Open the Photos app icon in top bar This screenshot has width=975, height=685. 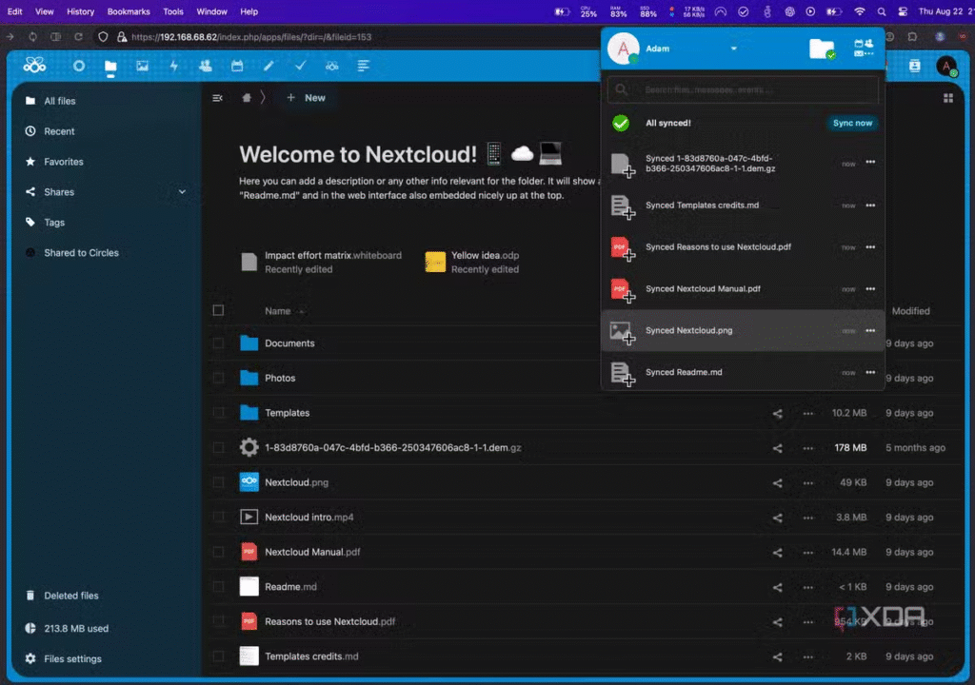[142, 66]
